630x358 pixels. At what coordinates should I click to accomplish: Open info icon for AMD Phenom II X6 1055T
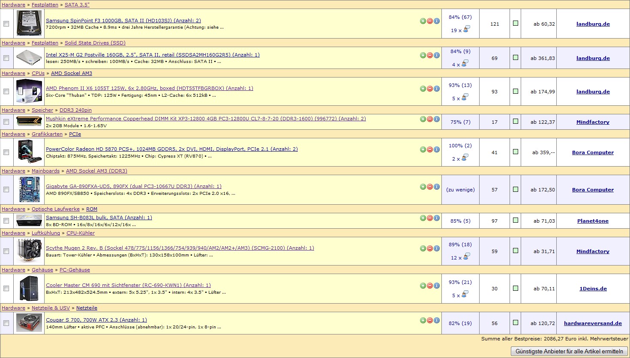click(437, 89)
